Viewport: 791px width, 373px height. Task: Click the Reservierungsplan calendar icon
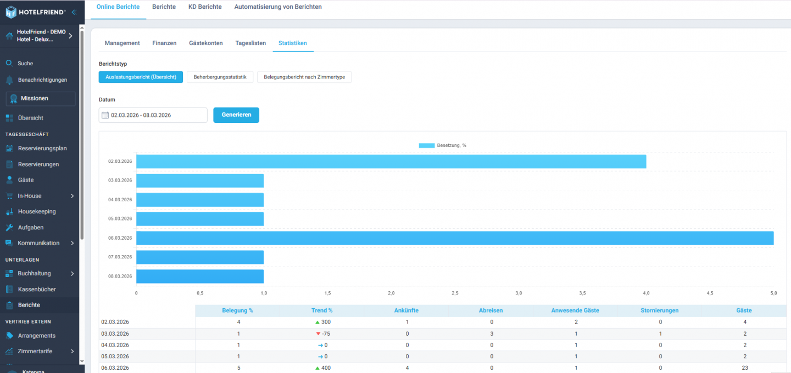click(x=9, y=148)
